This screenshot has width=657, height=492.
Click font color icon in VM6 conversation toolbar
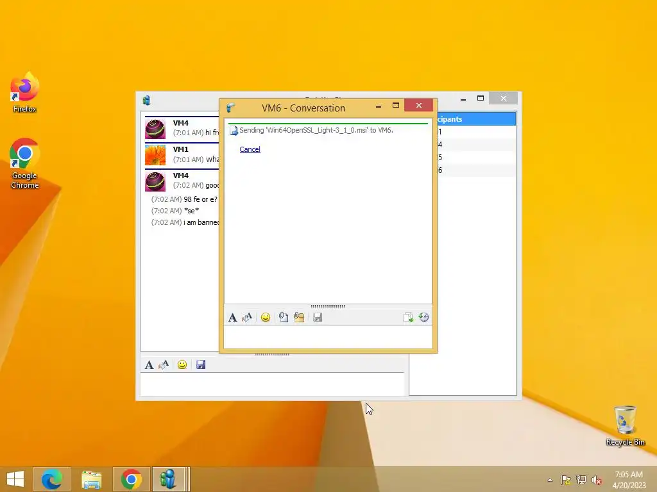[247, 318]
